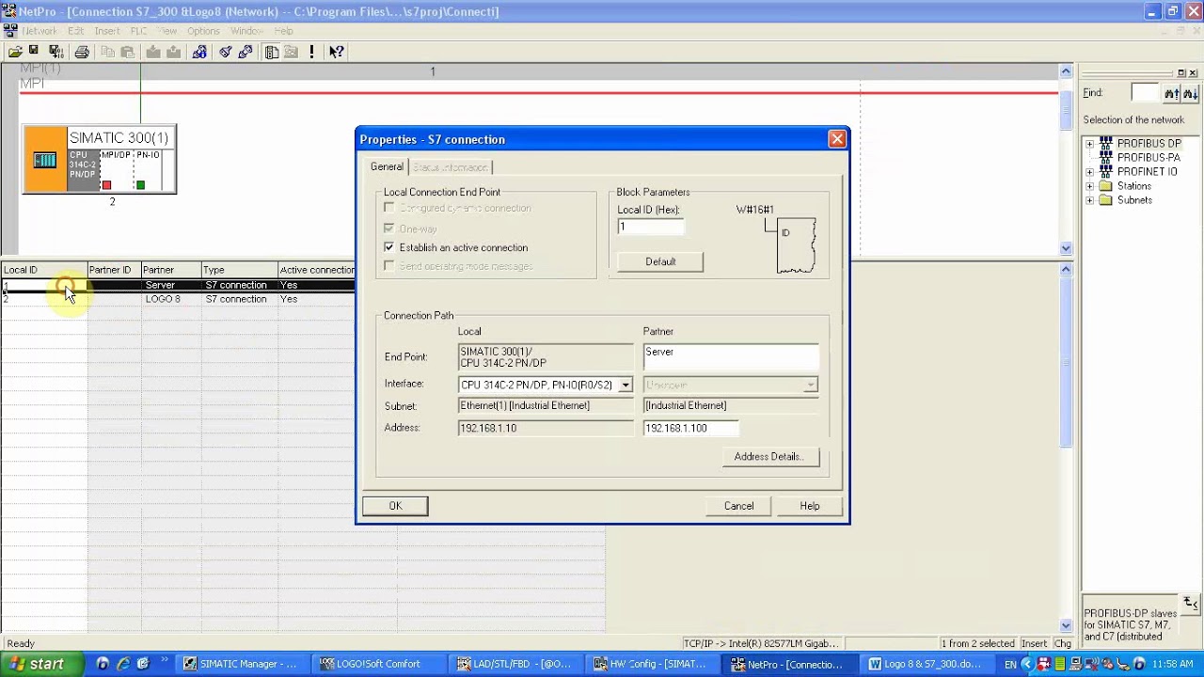Click the dialog's Help button
Screen dimensions: 1204x677
(x=810, y=506)
